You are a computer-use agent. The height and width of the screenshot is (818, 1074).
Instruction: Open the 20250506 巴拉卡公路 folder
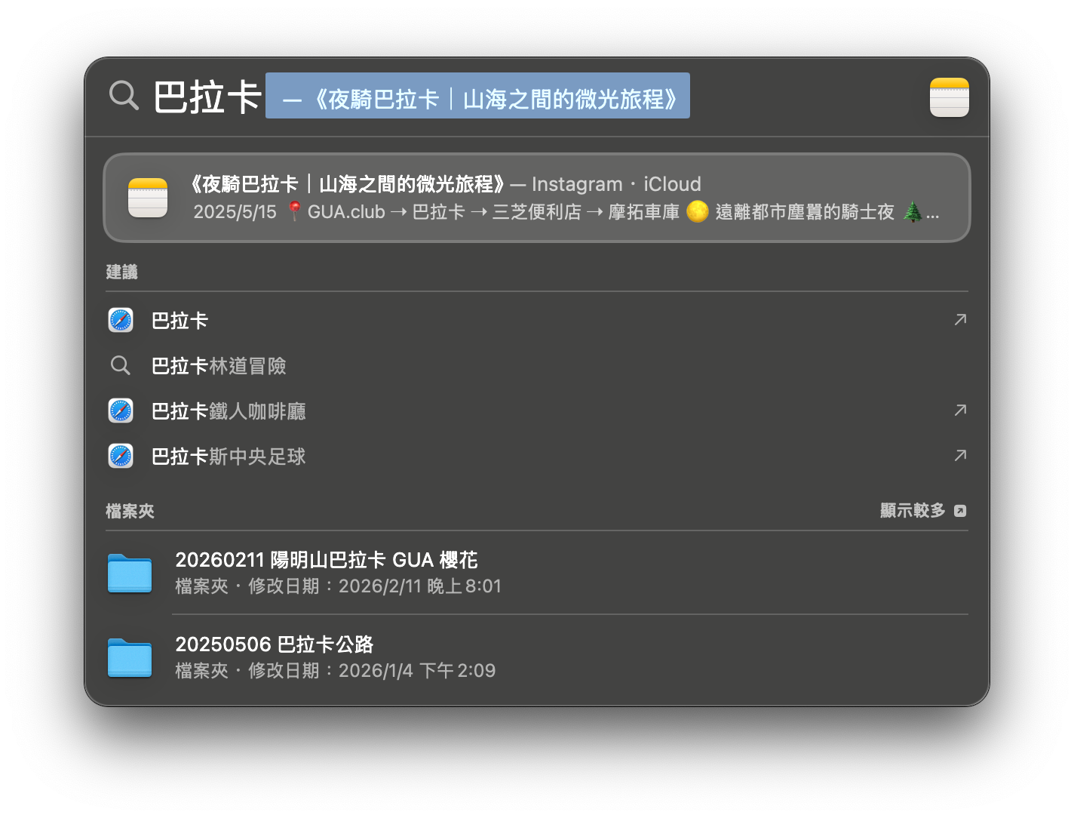click(275, 644)
